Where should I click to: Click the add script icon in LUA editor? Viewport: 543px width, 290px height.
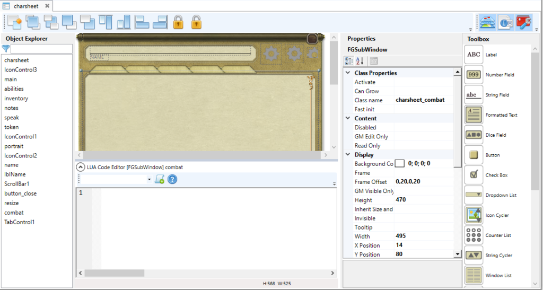160,179
